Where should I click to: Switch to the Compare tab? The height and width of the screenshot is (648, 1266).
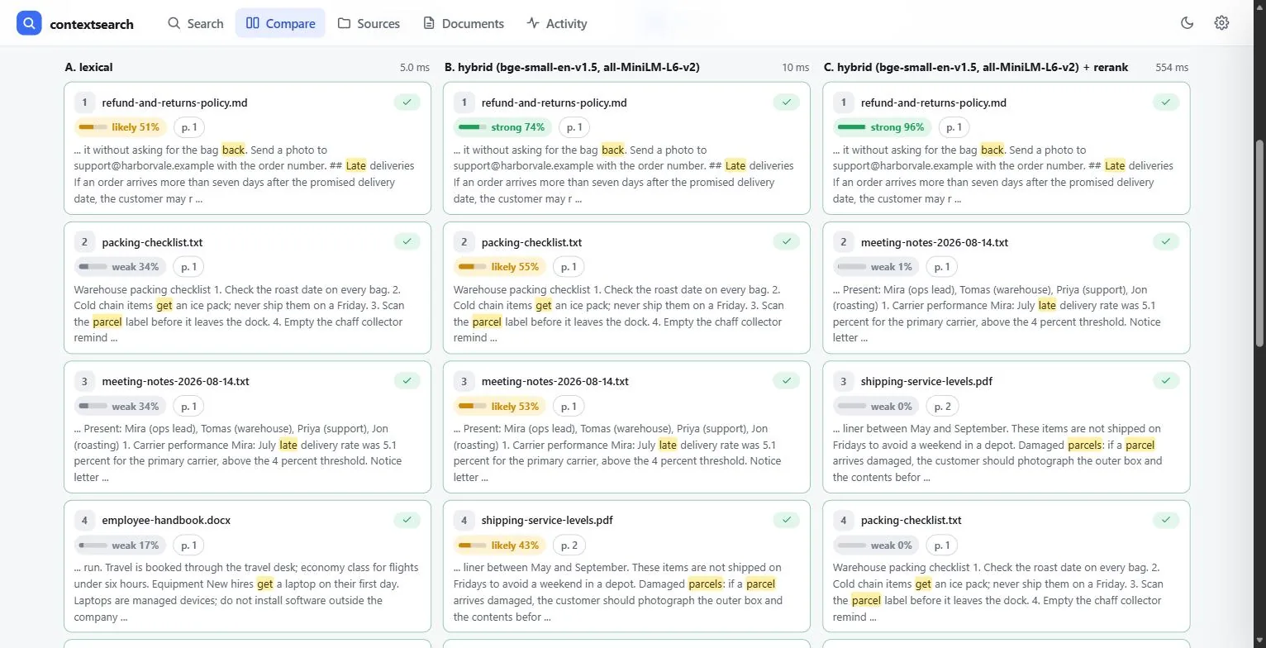pyautogui.click(x=280, y=23)
